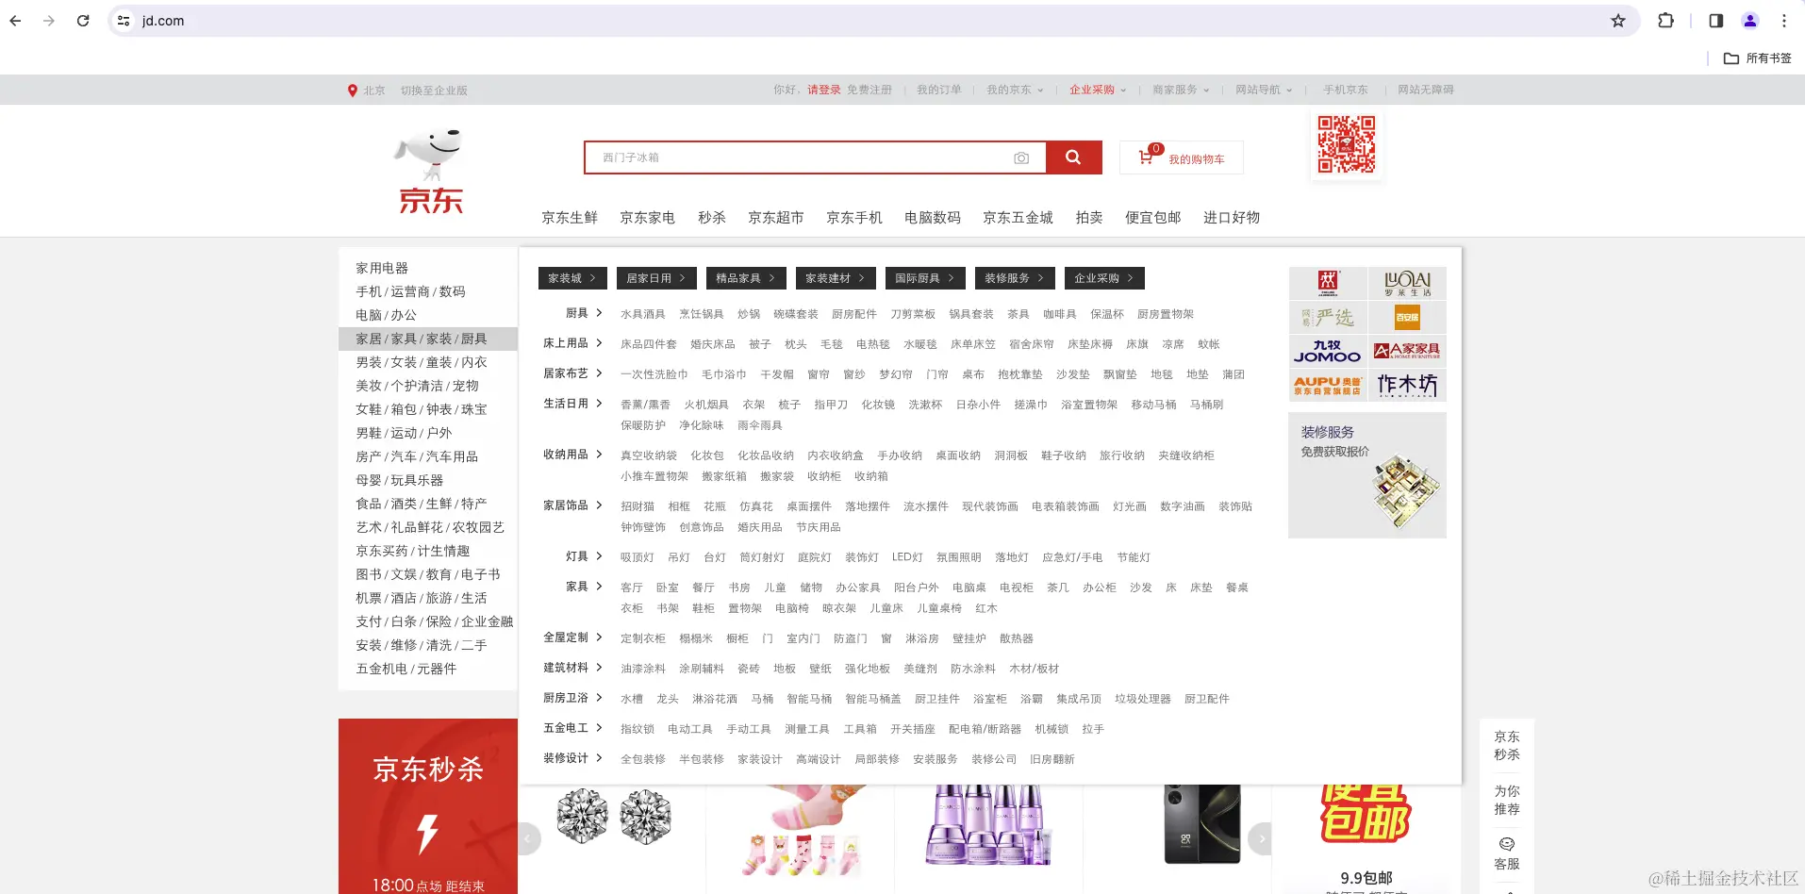Open the 精品家具 tab button
This screenshot has height=894, width=1805.
746,278
